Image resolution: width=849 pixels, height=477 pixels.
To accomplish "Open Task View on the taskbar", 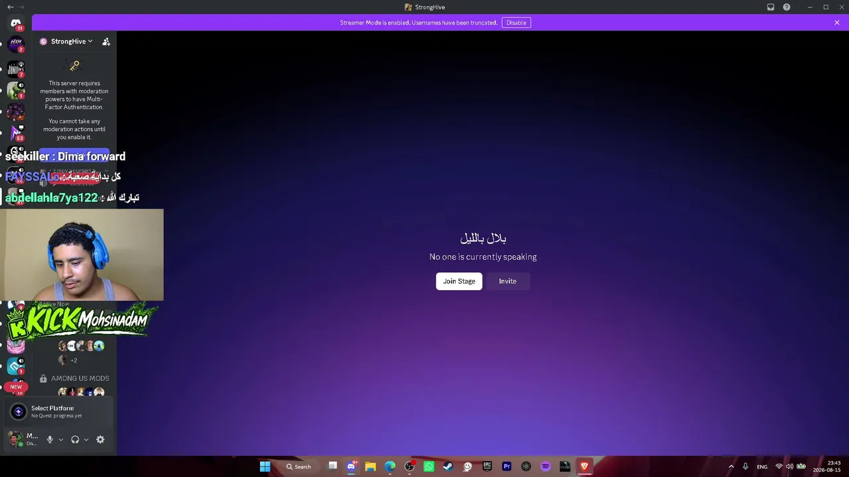I will point(332,466).
